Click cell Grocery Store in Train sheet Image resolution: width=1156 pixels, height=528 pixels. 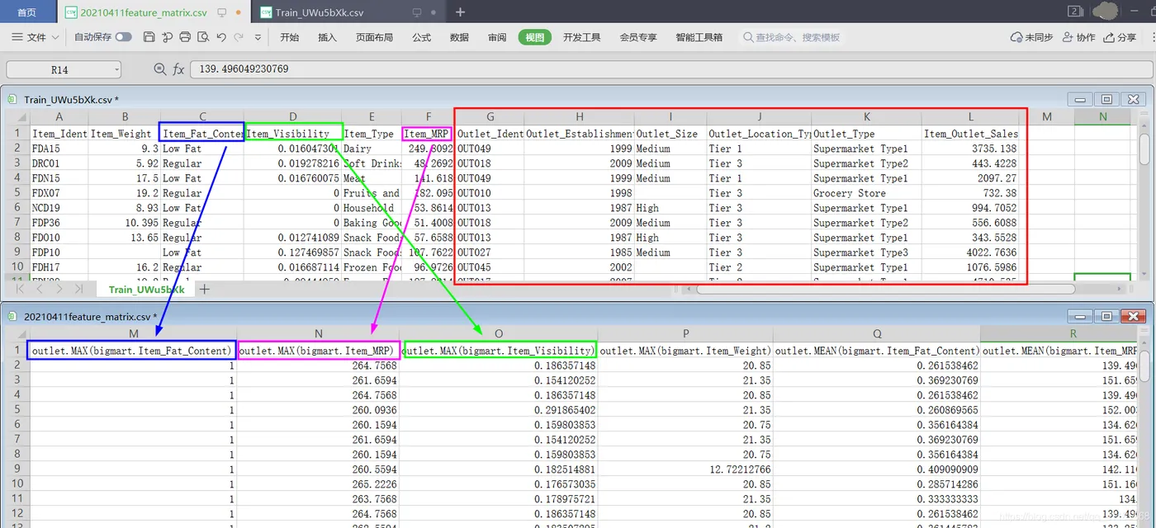pyautogui.click(x=866, y=193)
